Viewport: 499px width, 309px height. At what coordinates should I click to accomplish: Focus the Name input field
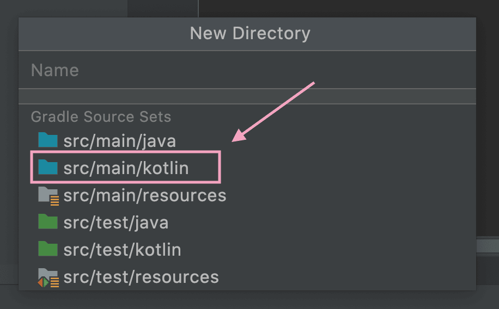pyautogui.click(x=247, y=70)
